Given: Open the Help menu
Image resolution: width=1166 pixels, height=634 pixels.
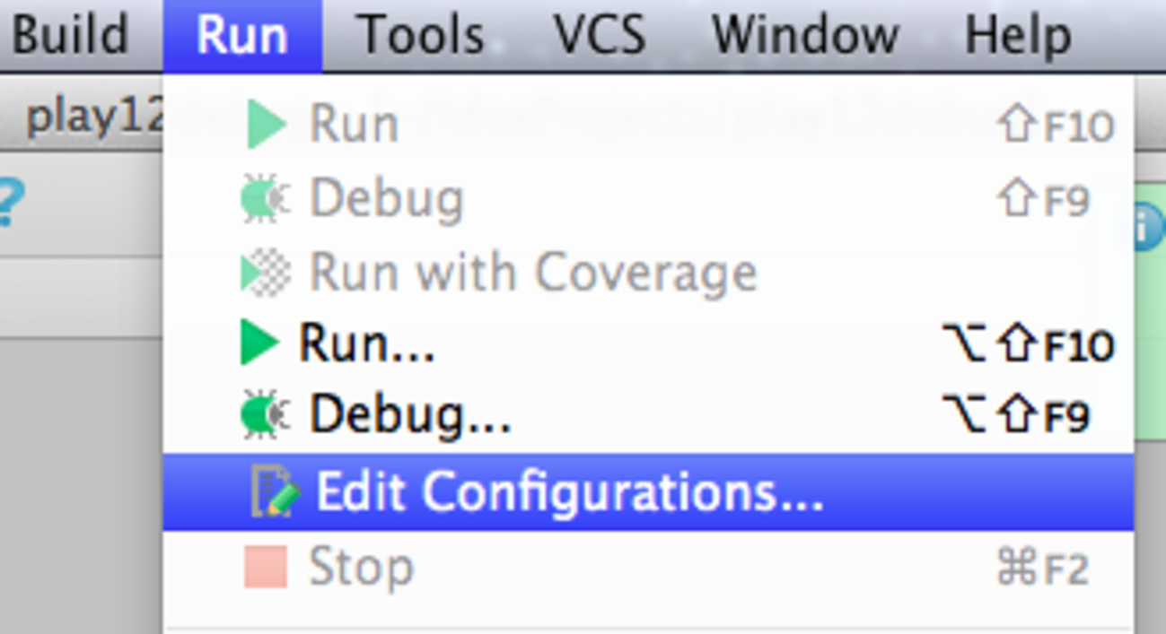Looking at the screenshot, I should pos(1017,36).
